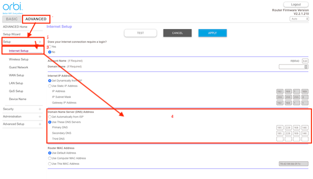Click the Domain Name Server (DNS) Address label
Viewport: 313px width, 179px height.
pyautogui.click(x=70, y=112)
